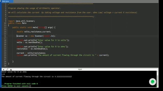Click the console input value 1.8
The height and width of the screenshot is (91, 163).
3,74
